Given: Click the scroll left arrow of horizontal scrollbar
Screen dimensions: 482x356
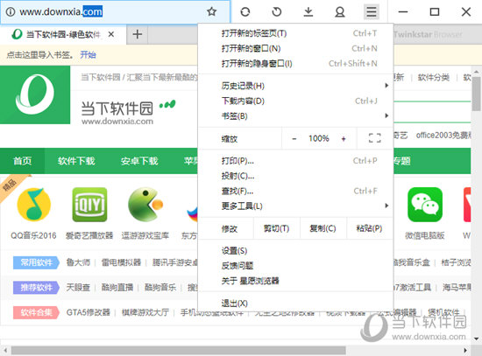Looking at the screenshot, I should [x=5, y=350].
